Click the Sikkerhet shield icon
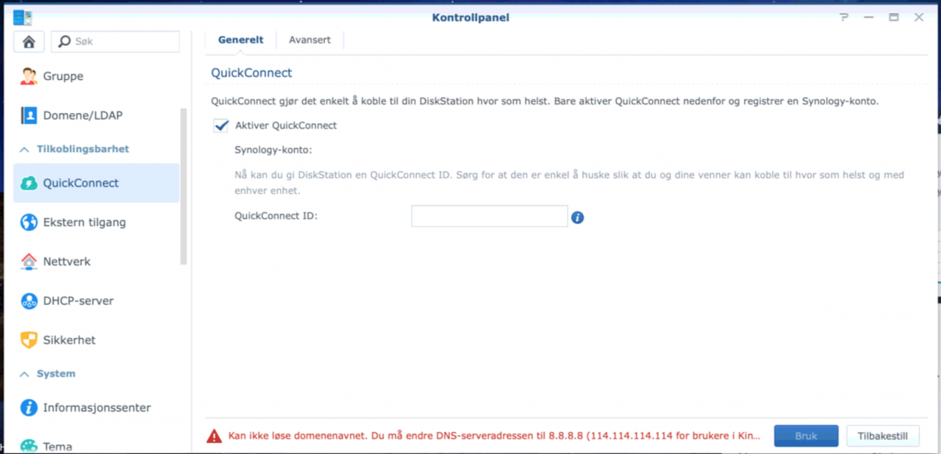This screenshot has width=941, height=454. [29, 340]
